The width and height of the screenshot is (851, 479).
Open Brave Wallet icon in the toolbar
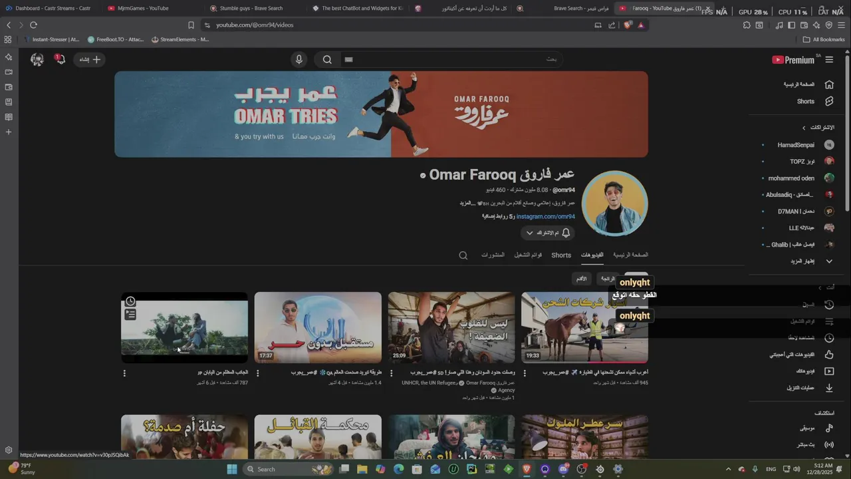tap(803, 25)
